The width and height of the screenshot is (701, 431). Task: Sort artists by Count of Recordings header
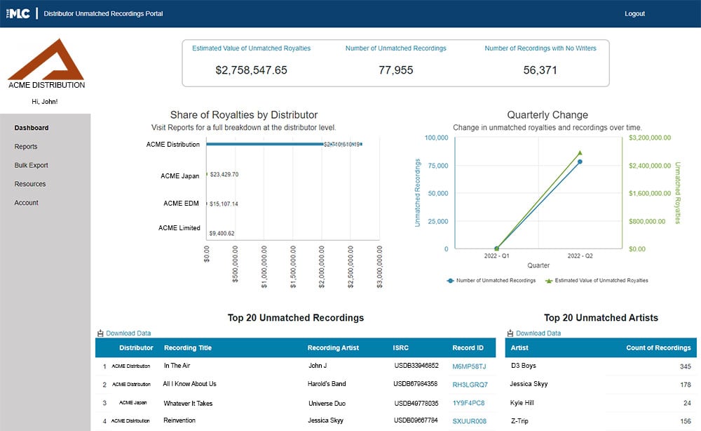(x=658, y=347)
